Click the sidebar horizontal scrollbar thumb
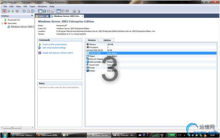 click(12, 128)
